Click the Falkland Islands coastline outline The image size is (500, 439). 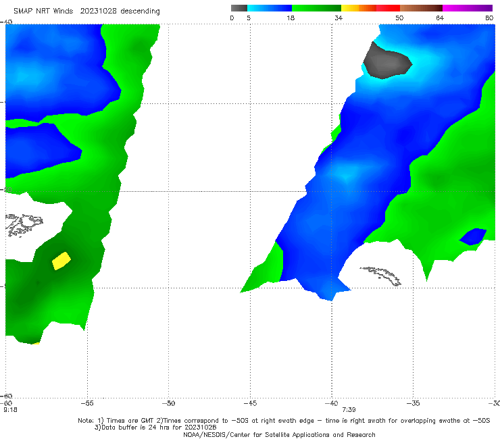coord(24,225)
